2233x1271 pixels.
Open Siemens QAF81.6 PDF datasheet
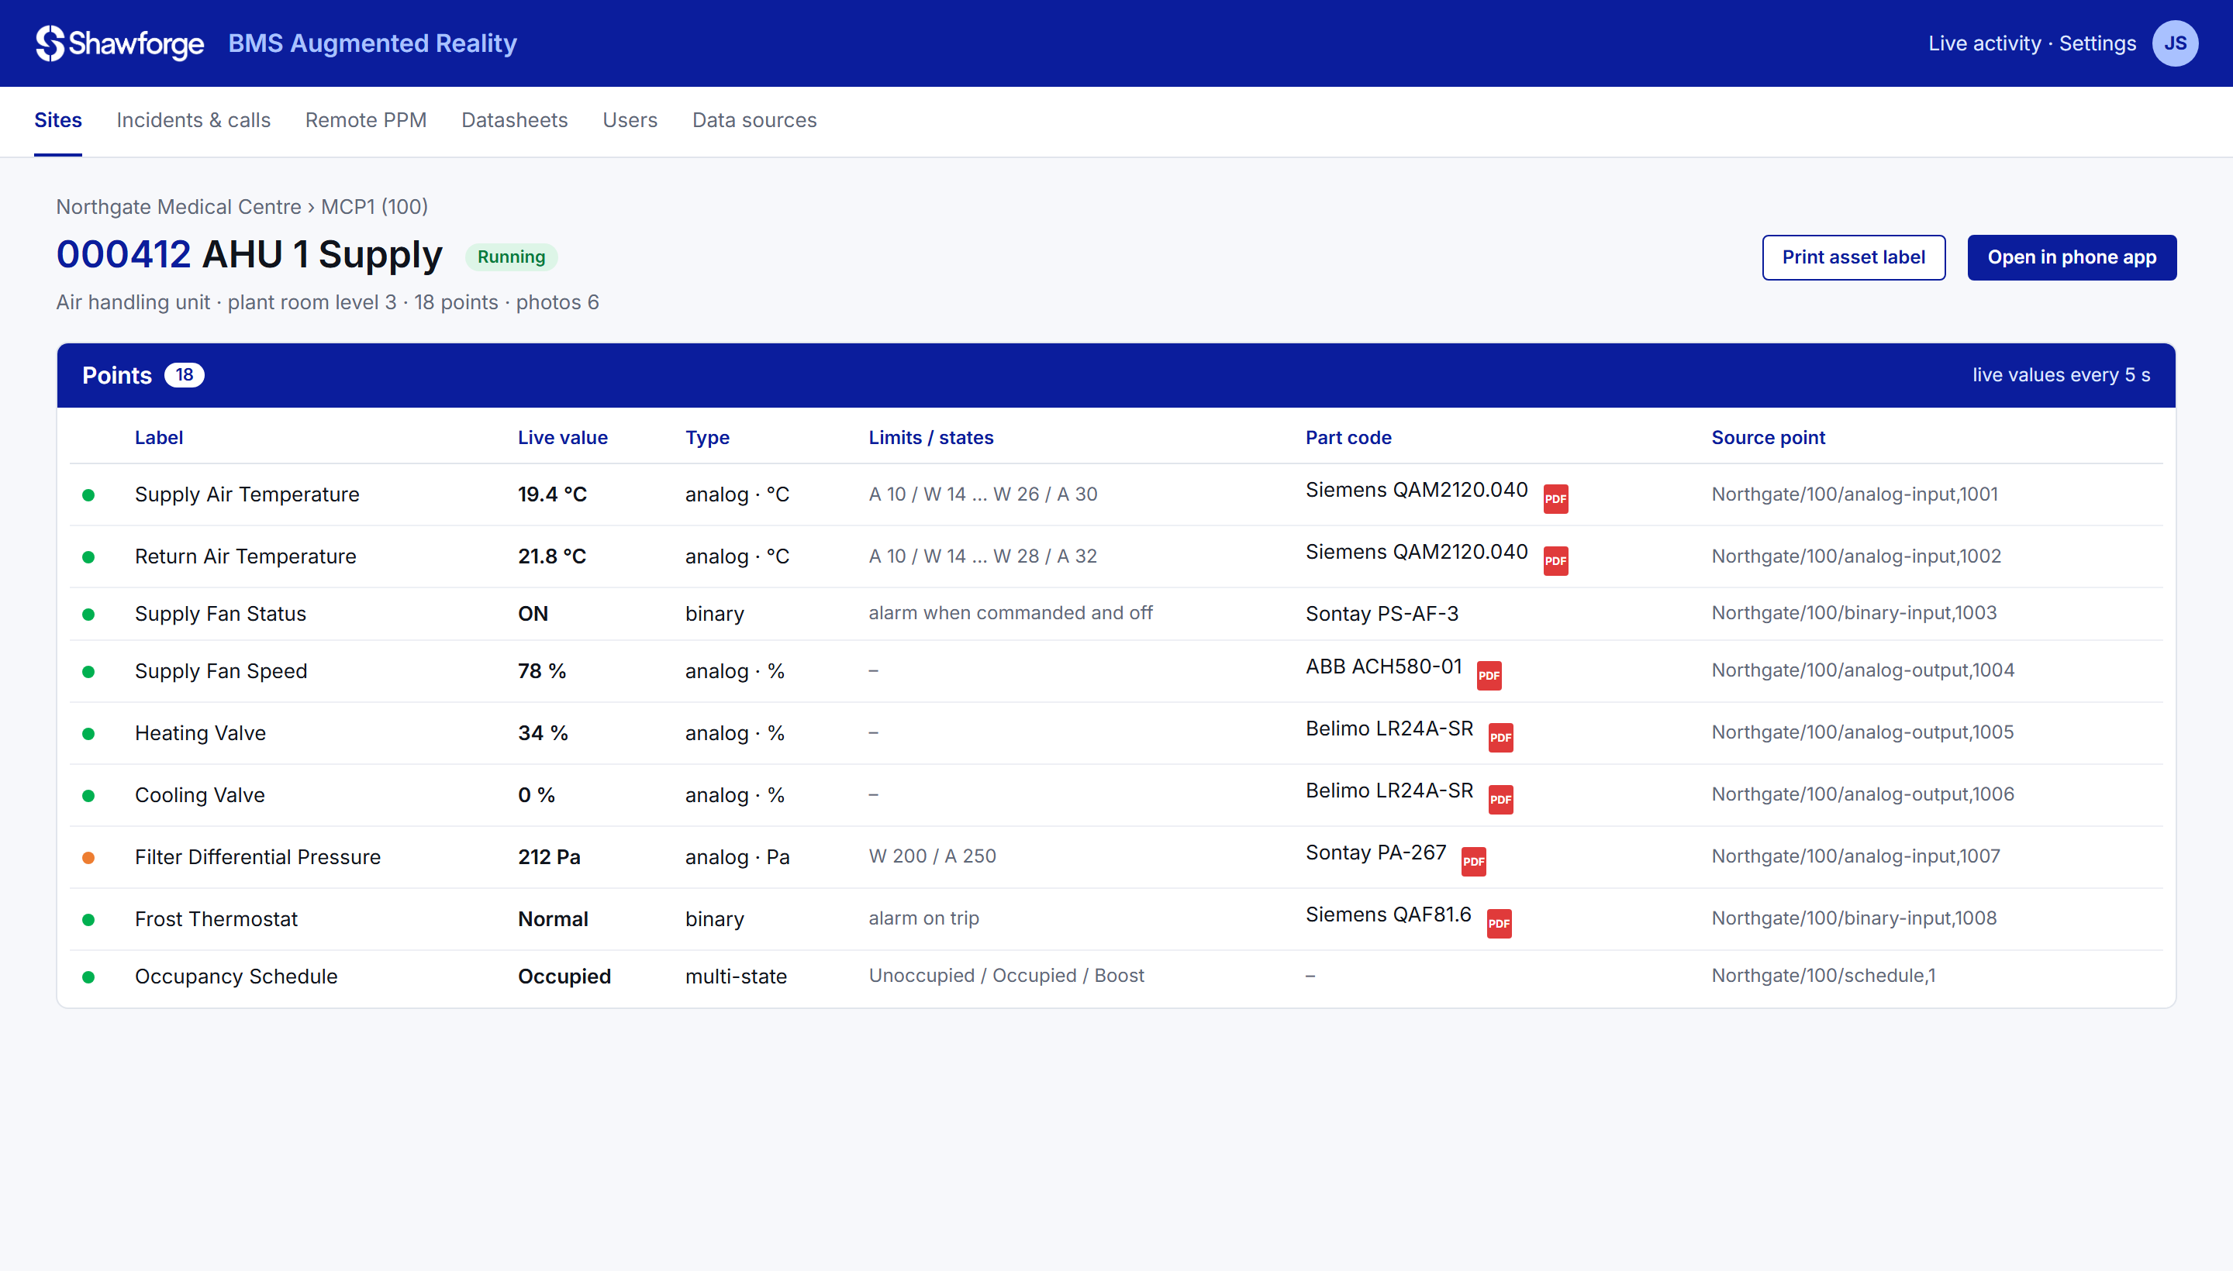coord(1499,923)
